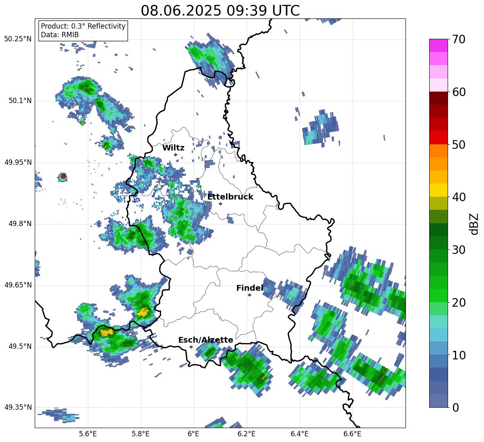Click the colorbar tick label 30
This screenshot has width=484, height=442.
pyautogui.click(x=458, y=250)
